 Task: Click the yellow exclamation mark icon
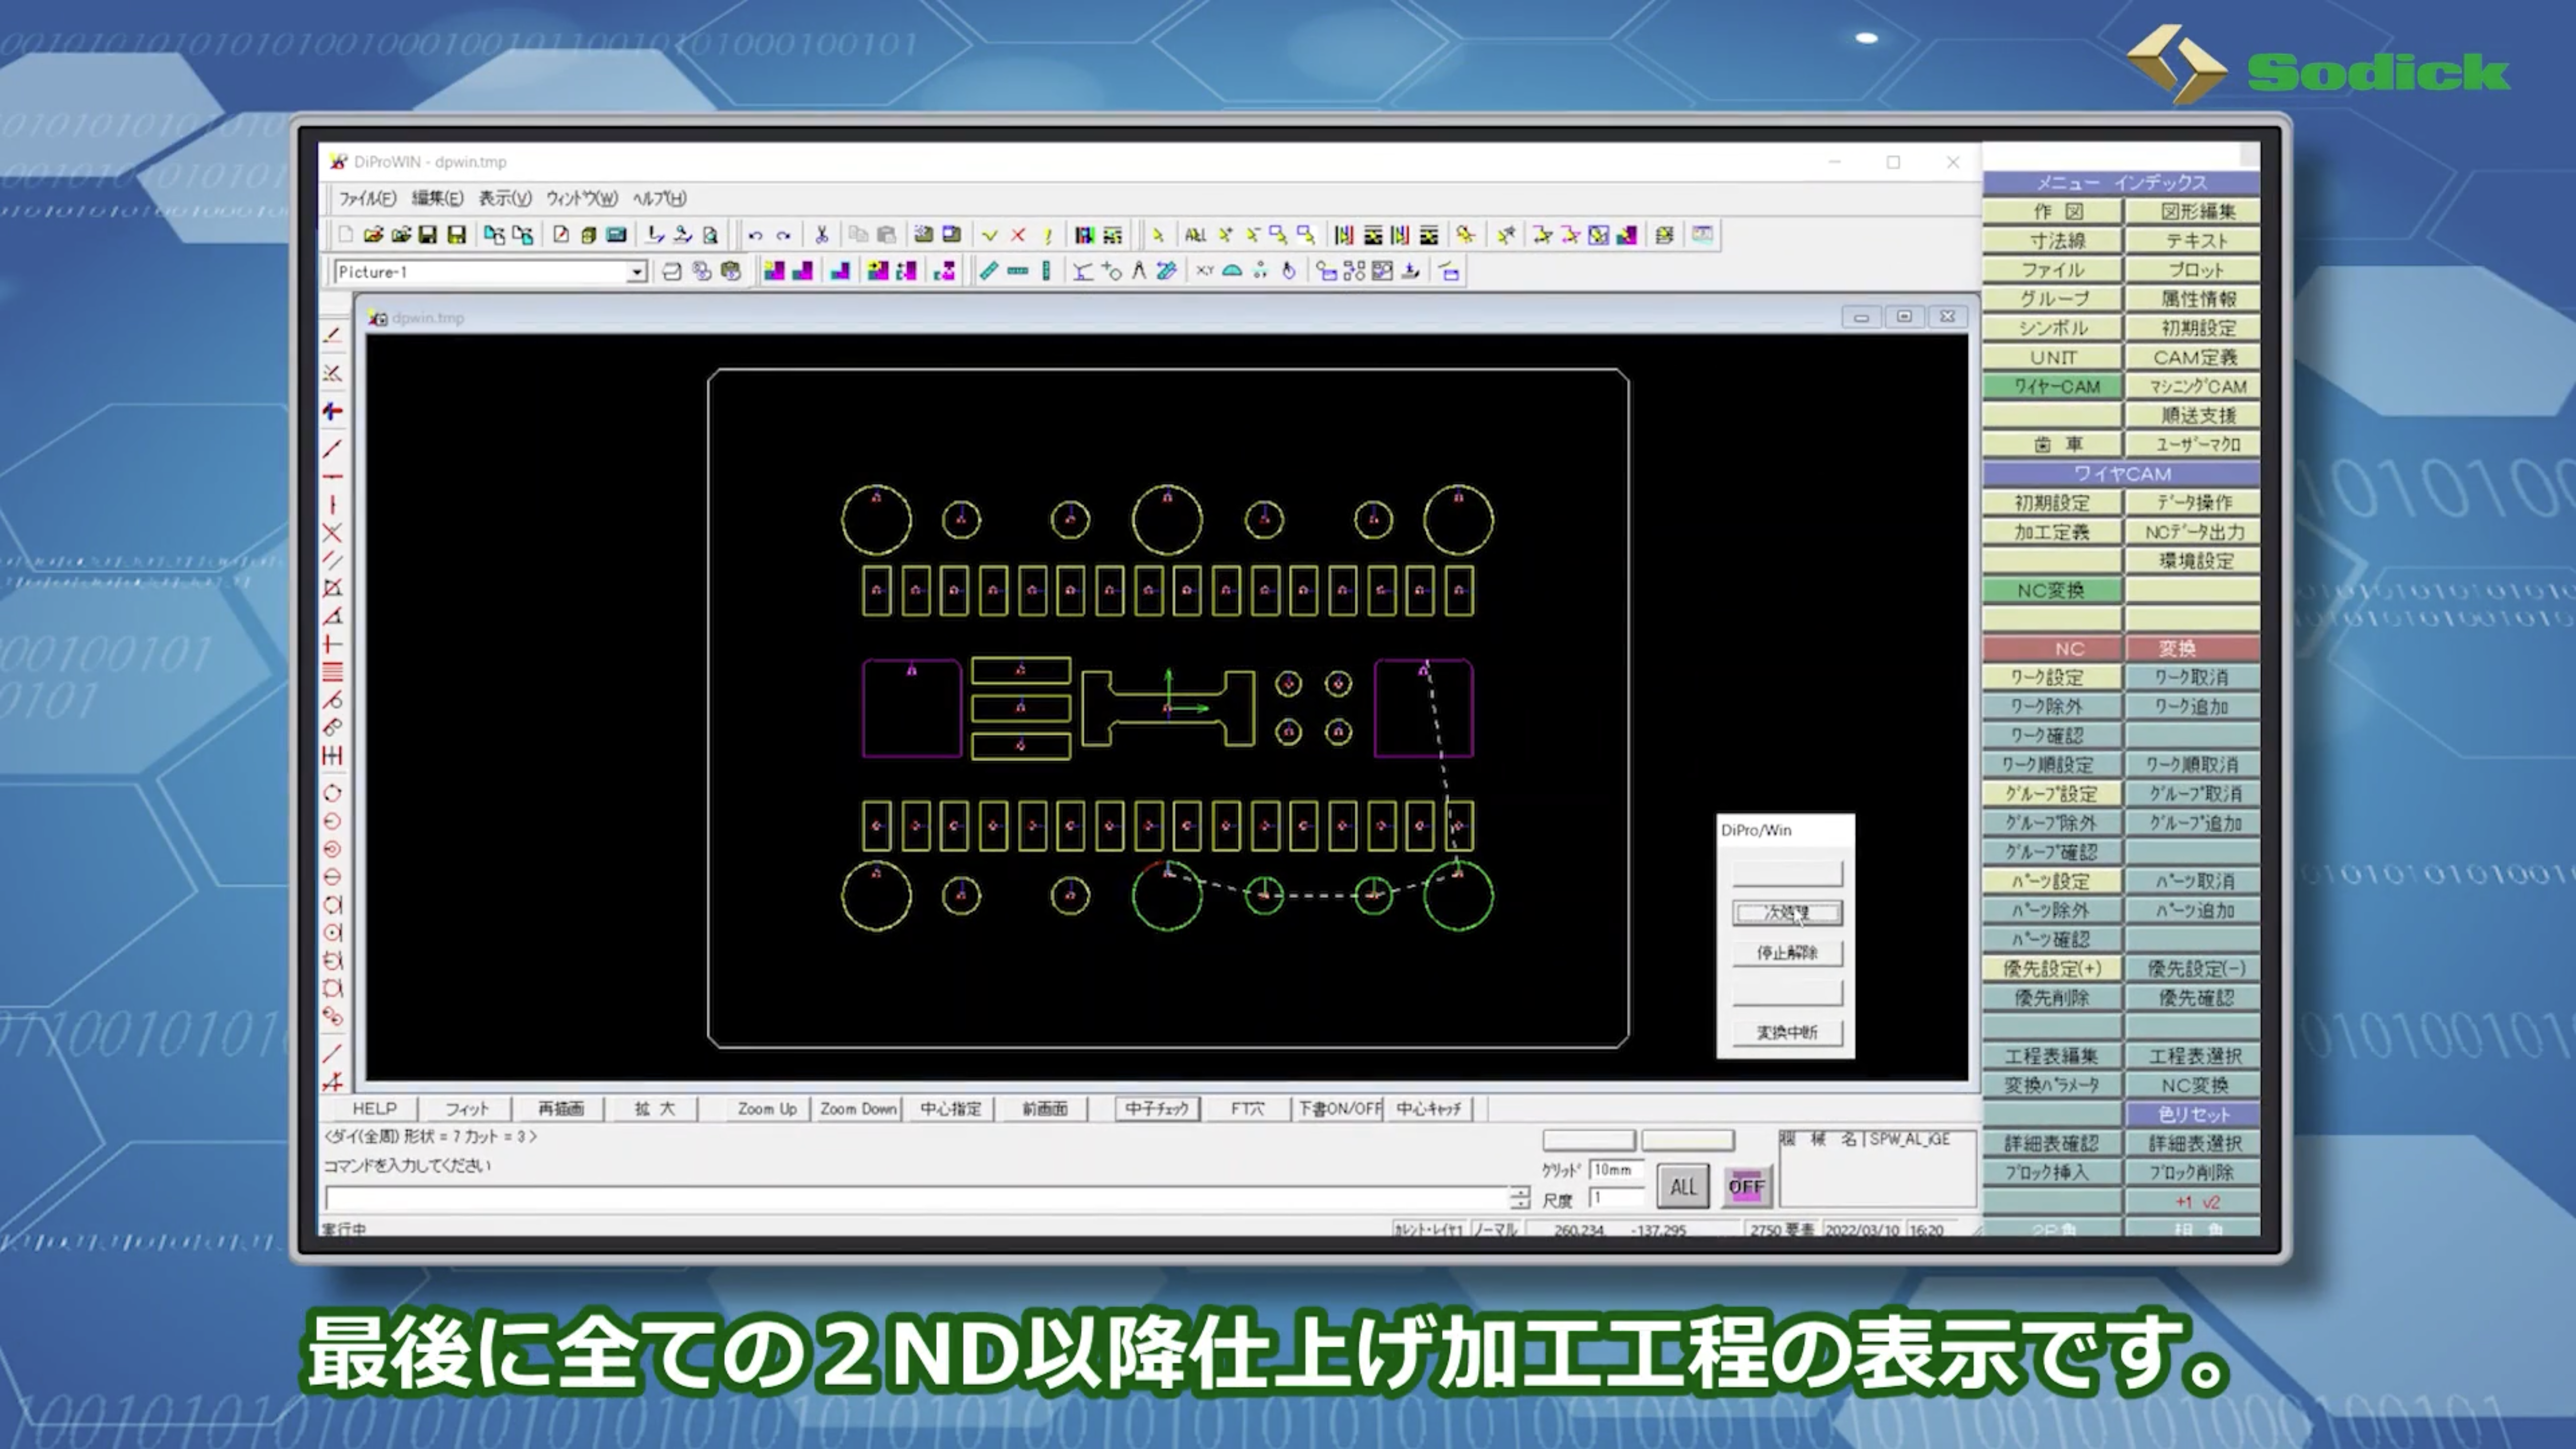(1047, 235)
